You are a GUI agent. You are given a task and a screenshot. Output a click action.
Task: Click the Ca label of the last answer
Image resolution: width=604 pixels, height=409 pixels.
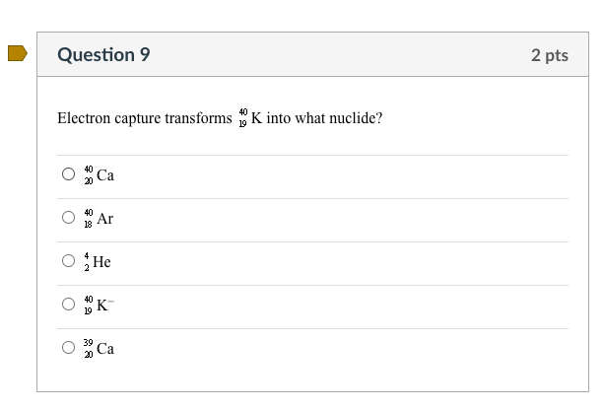(105, 349)
